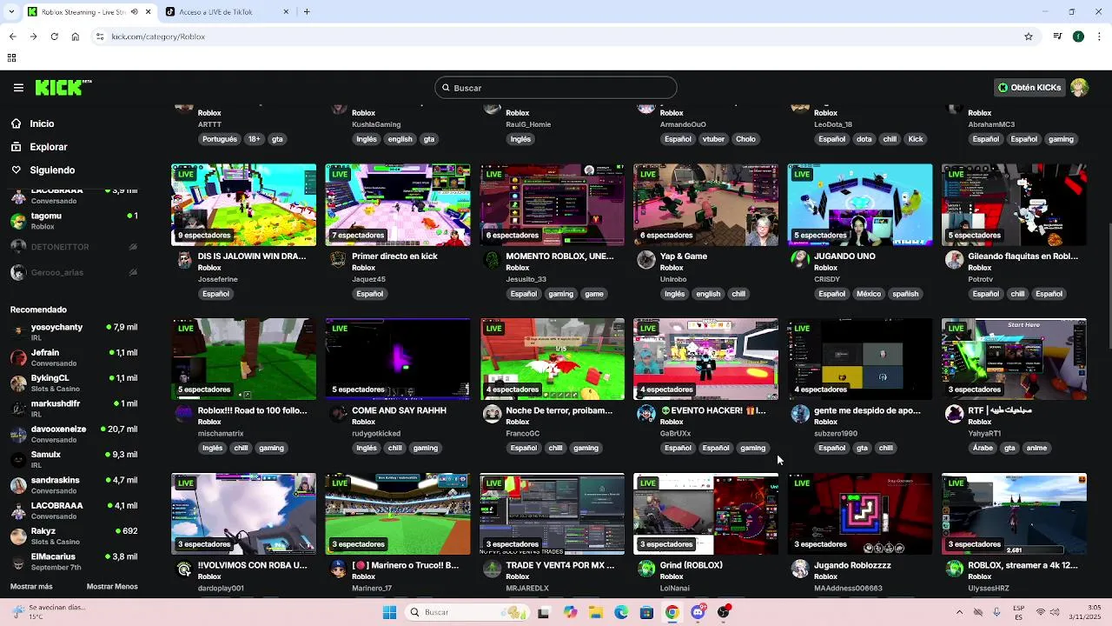Click YahyaRT1 channel avatar
The width and height of the screenshot is (1112, 626).
pos(954,415)
